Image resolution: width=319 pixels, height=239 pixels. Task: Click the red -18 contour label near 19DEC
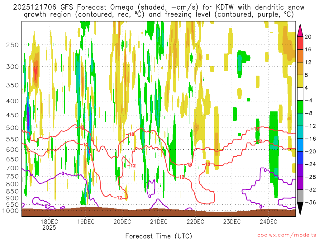[80, 127]
